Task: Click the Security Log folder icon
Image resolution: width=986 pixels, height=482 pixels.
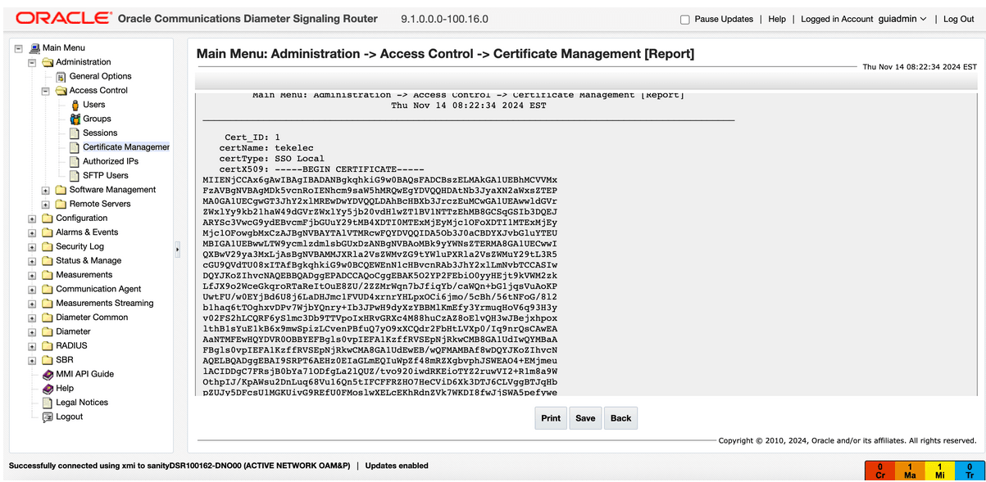Action: [48, 246]
